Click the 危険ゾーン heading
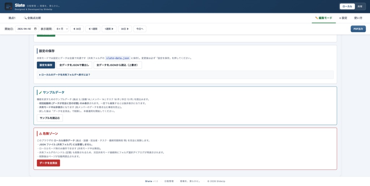 [48, 133]
